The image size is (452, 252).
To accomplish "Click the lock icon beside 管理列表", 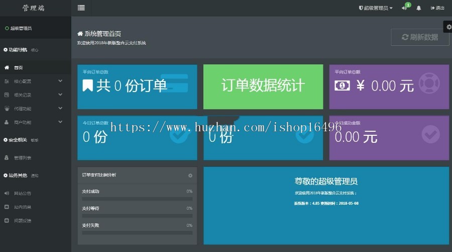I will (x=7, y=157).
